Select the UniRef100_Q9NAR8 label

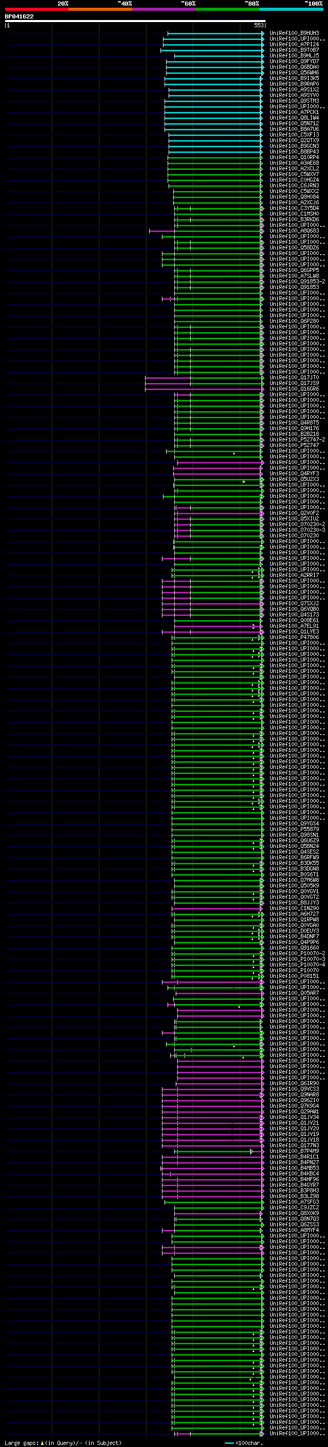[294, 1095]
